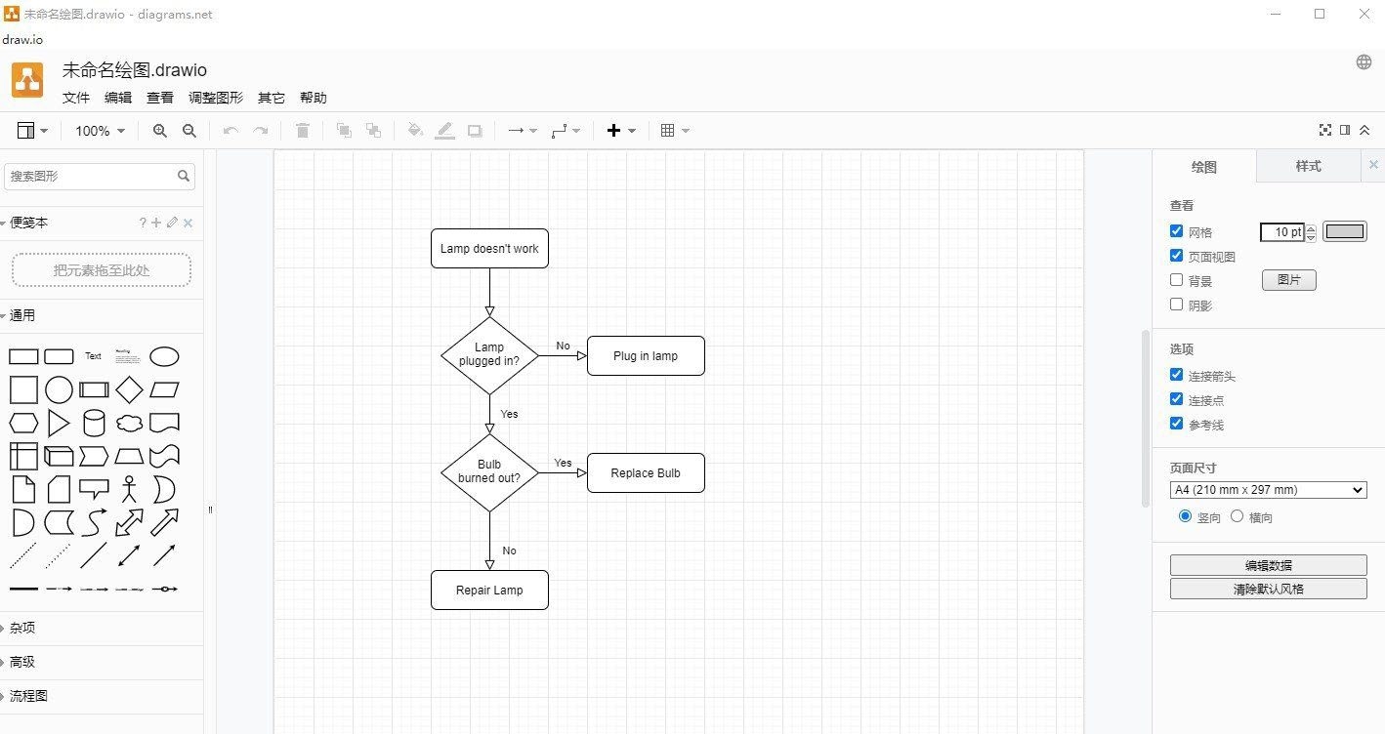
Task: Open the zoom 100% dropdown
Action: pos(101,131)
